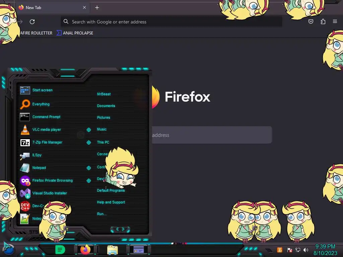Click the Firefox new tab page search box
This screenshot has height=257, width=343.
pyautogui.click(x=212, y=135)
